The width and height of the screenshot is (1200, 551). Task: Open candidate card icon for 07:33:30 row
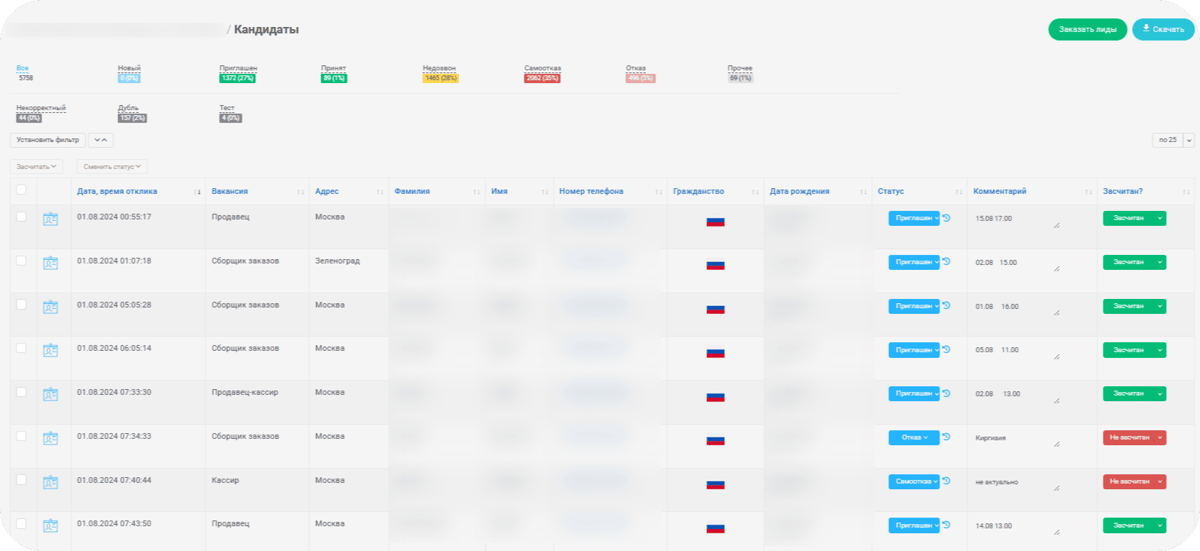50,395
